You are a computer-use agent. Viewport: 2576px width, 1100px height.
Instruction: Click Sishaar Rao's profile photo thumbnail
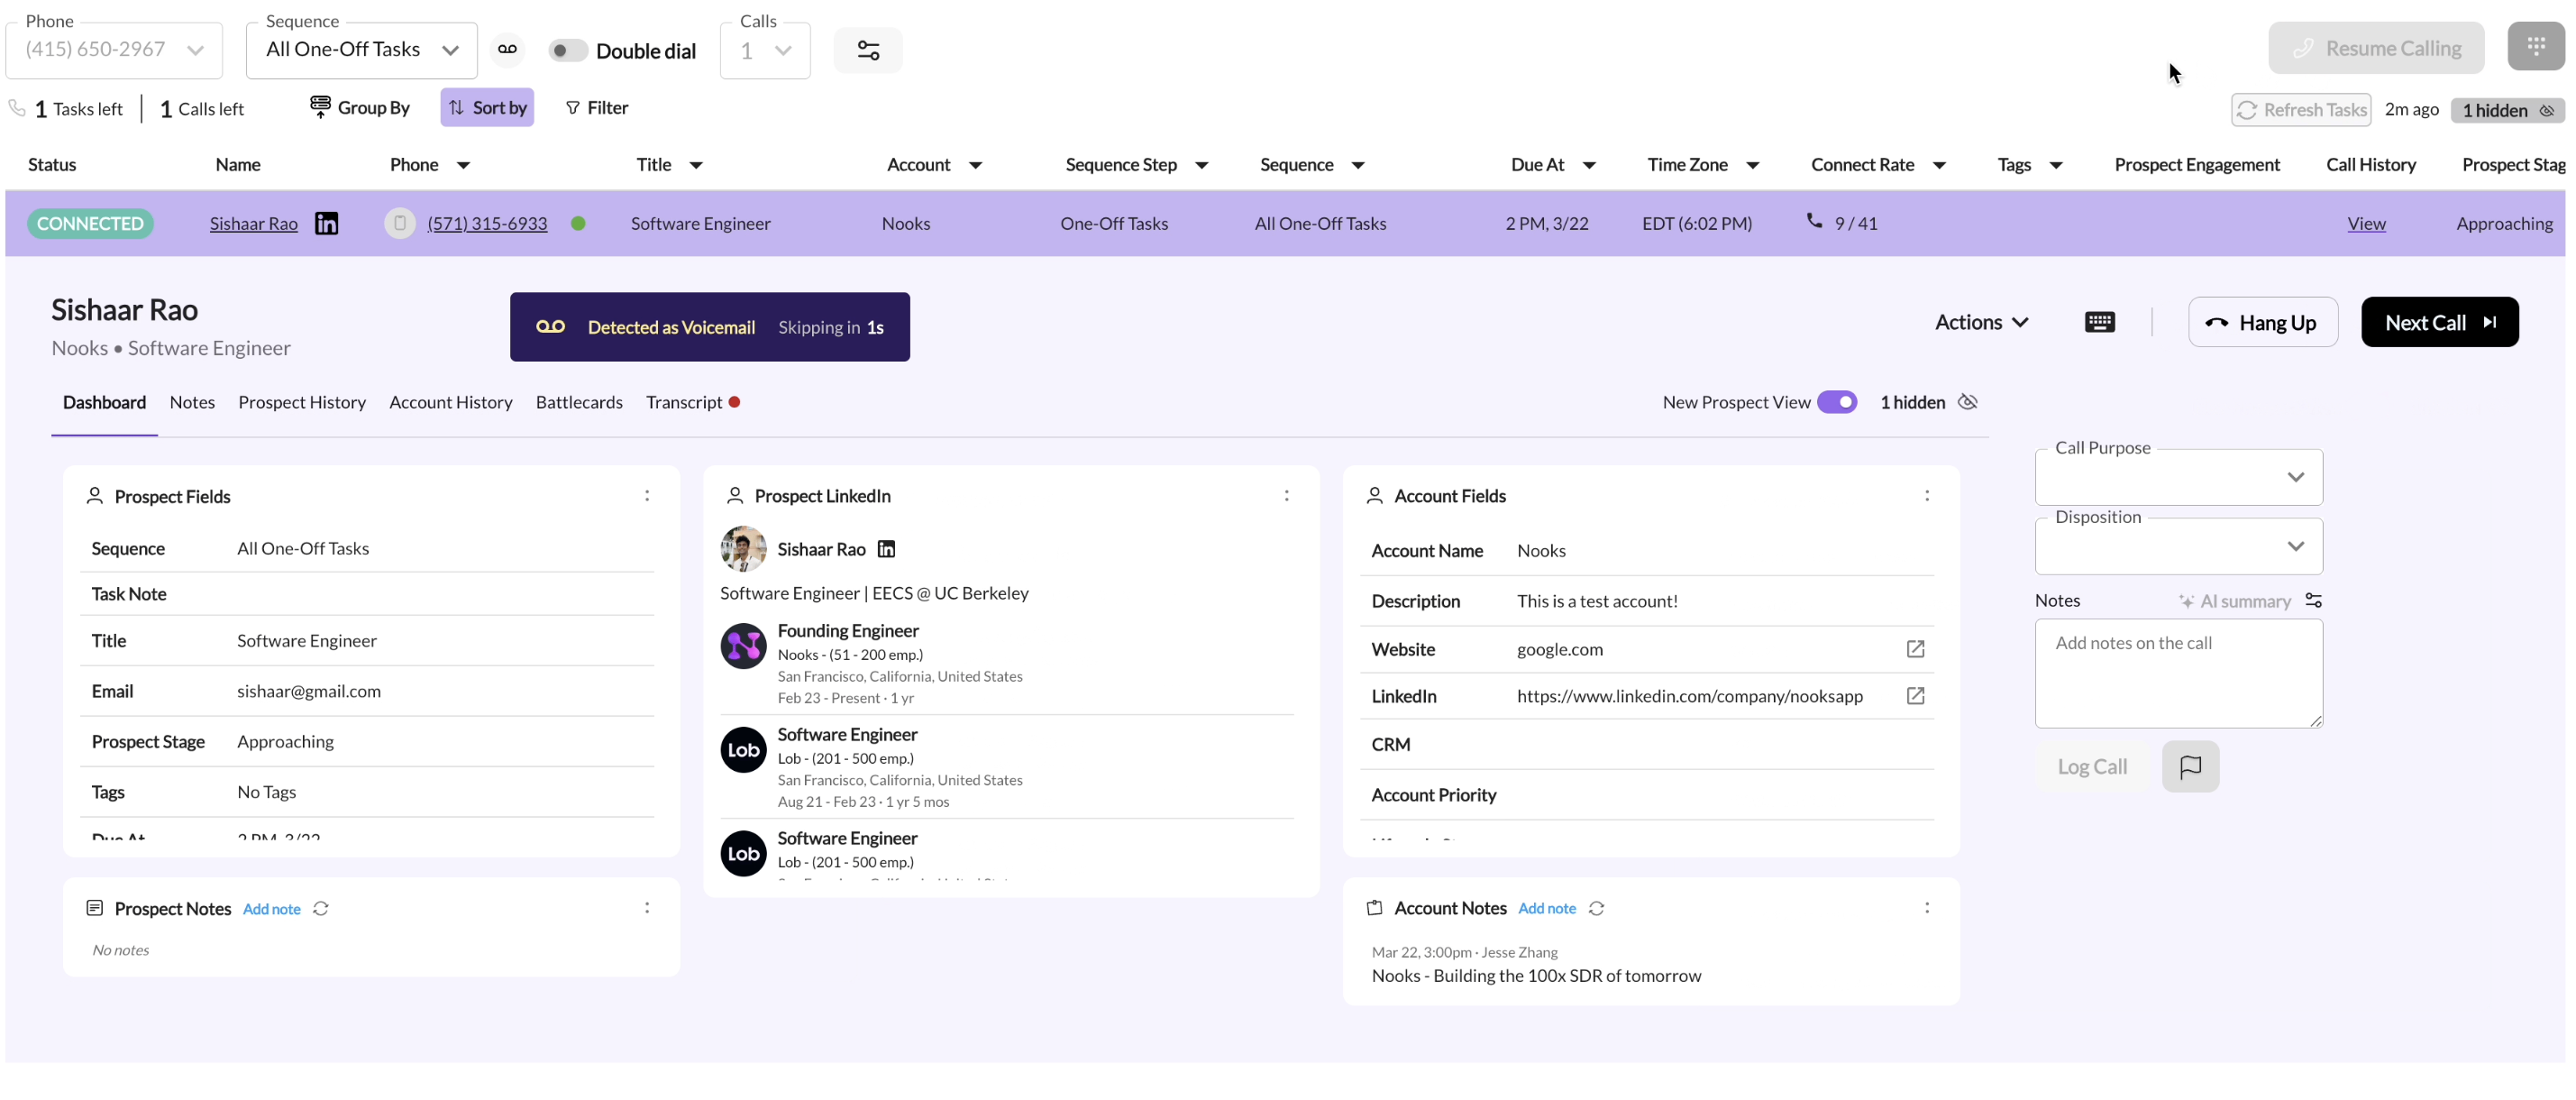(743, 549)
